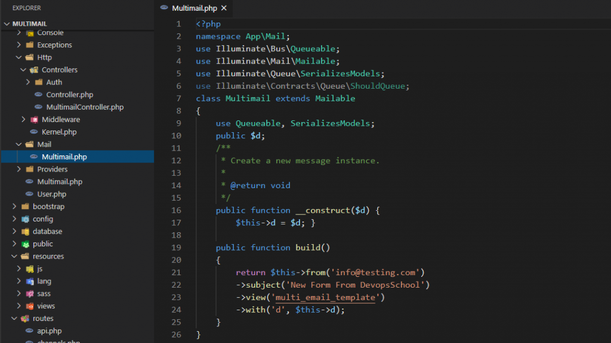Click the sass folder icon
611x343 pixels.
(x=30, y=294)
